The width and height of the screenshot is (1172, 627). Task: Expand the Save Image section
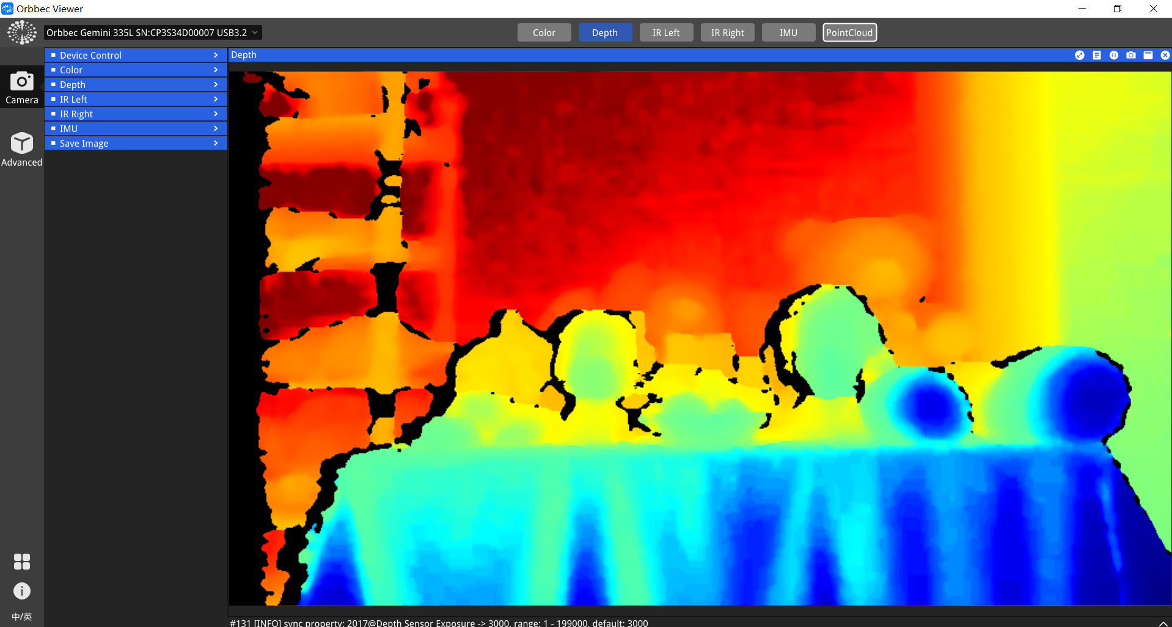click(136, 143)
